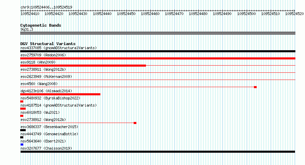The height and width of the screenshot is (165, 305).
Task: Click ruler position 109524510
Action: pos(270,14)
